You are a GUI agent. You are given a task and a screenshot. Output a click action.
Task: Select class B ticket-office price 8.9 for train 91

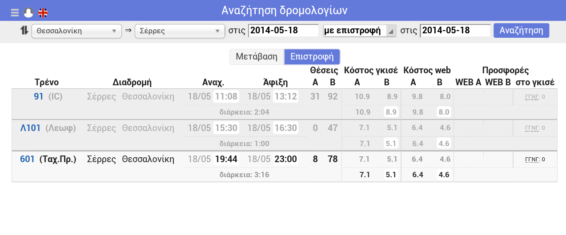[391, 112]
